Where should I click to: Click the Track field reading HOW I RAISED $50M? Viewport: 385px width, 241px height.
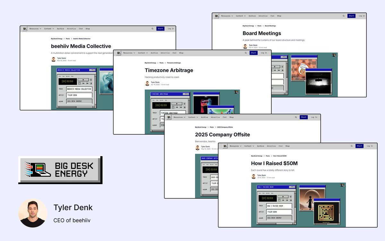[x=279, y=206]
